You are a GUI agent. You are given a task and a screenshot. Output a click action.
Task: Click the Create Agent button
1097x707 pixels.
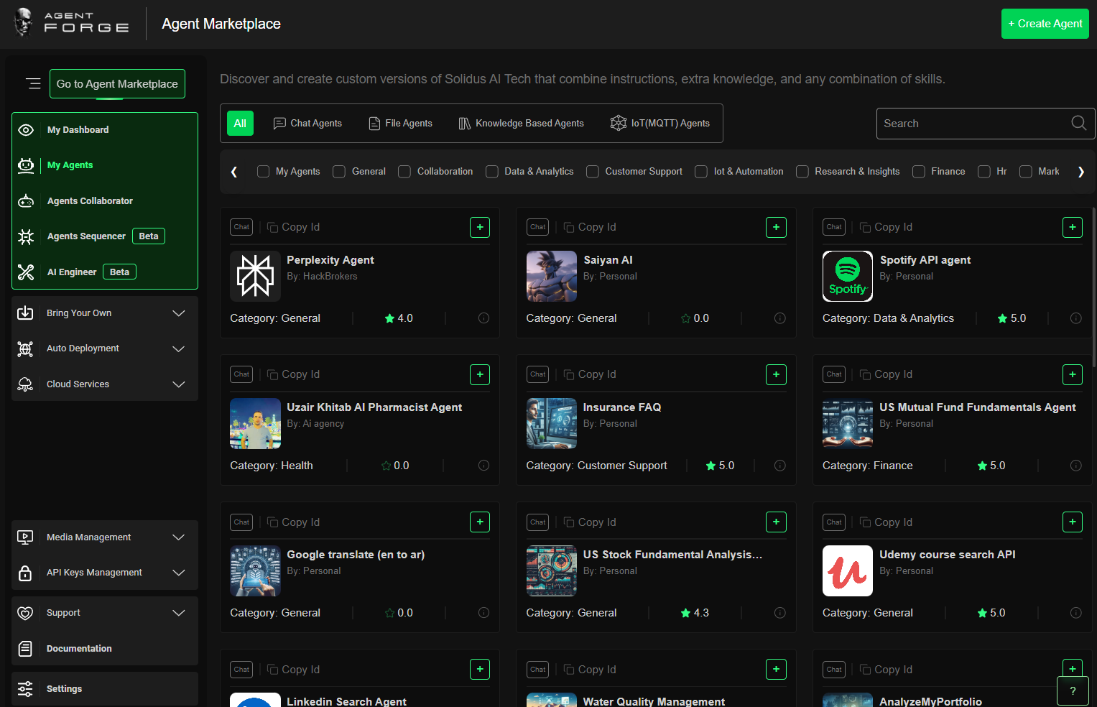1045,24
